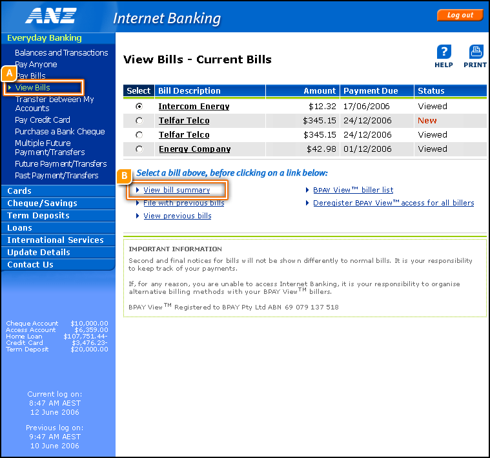Viewport: 490px width, 458px height.
Task: Click the Select column header
Action: [x=139, y=91]
